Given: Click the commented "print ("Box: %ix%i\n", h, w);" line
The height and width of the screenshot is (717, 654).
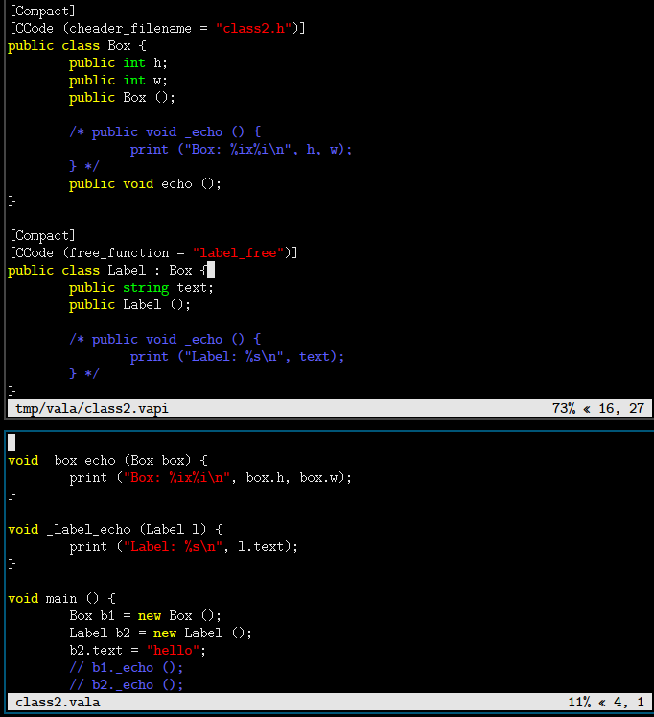Looking at the screenshot, I should pos(241,150).
